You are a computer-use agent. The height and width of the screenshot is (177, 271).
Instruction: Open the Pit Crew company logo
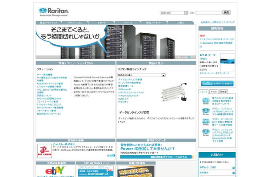(x=44, y=151)
